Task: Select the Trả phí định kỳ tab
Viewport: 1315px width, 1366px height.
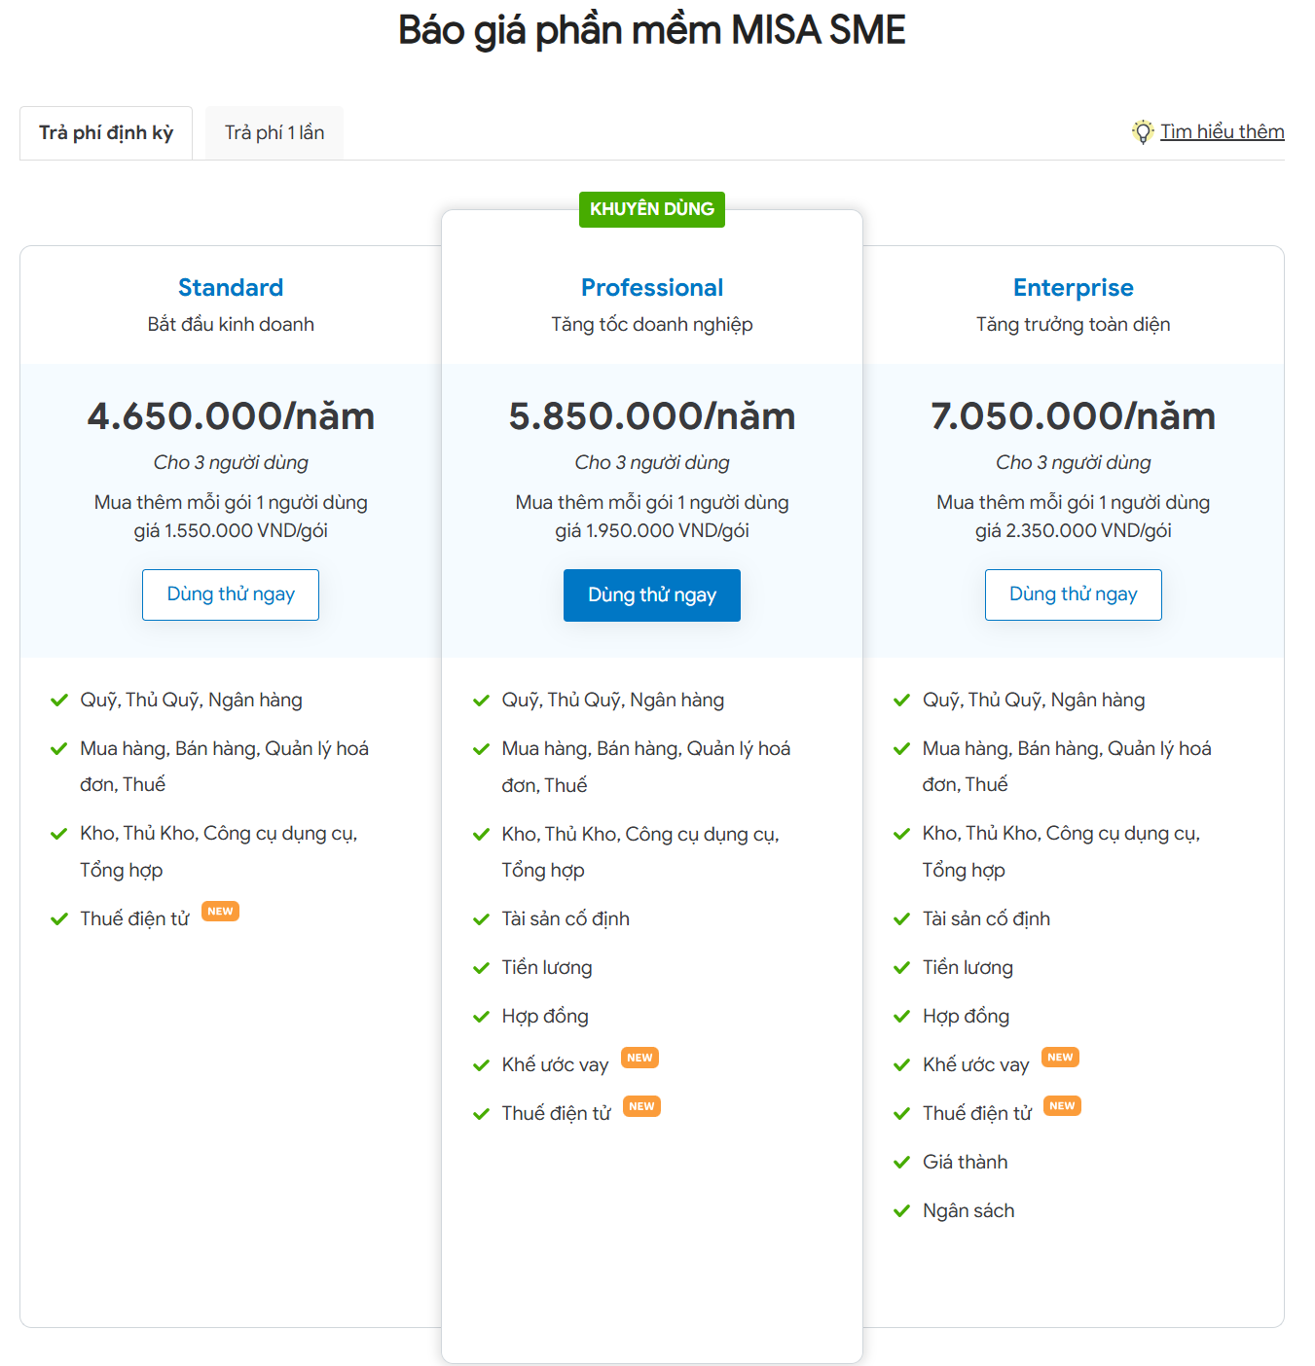Action: click(106, 133)
